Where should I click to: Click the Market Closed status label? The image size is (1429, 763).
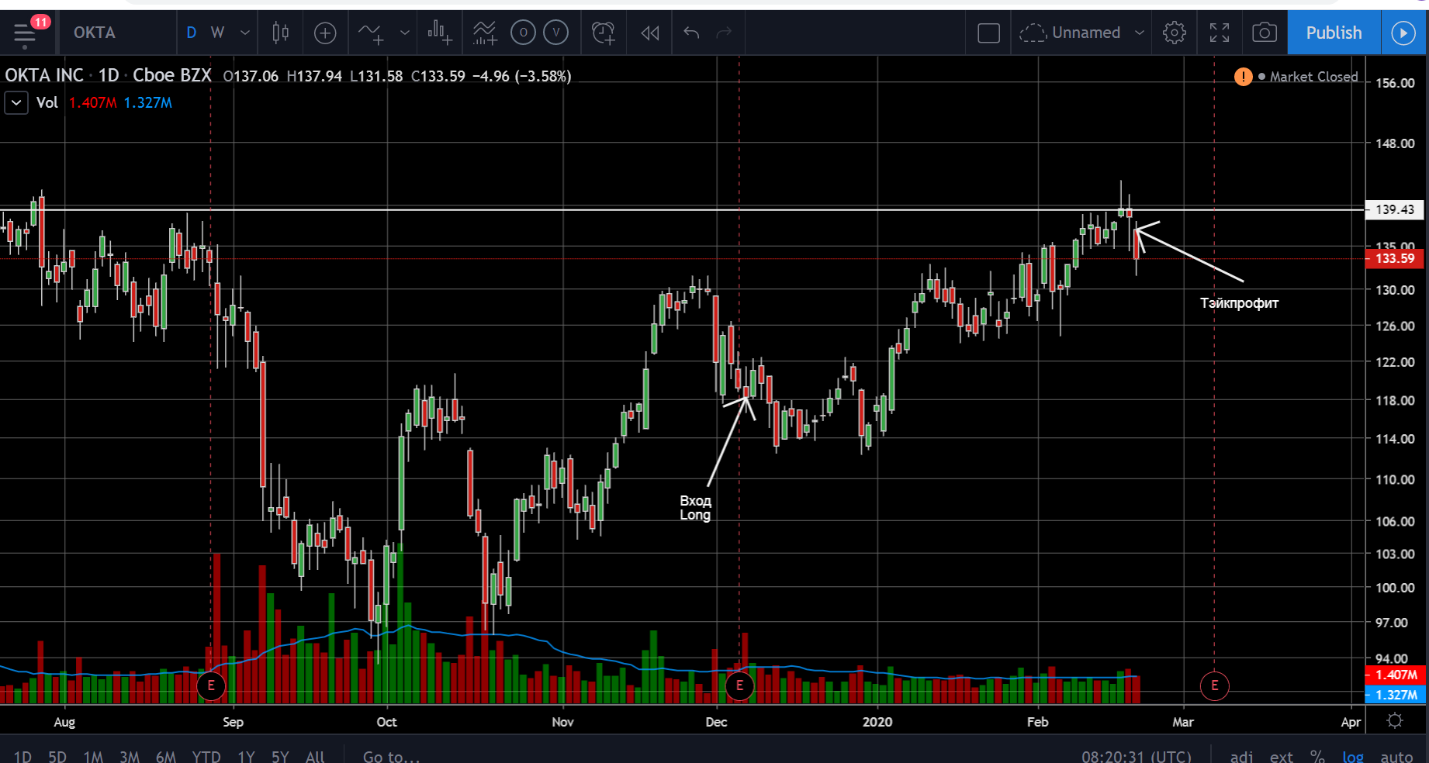click(1313, 76)
